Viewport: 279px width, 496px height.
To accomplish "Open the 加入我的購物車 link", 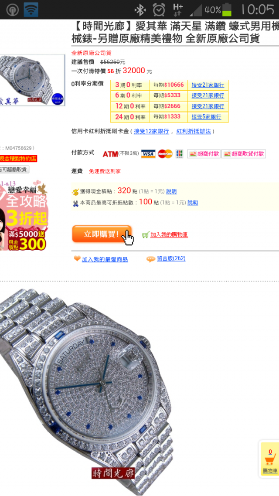I will pos(169,235).
